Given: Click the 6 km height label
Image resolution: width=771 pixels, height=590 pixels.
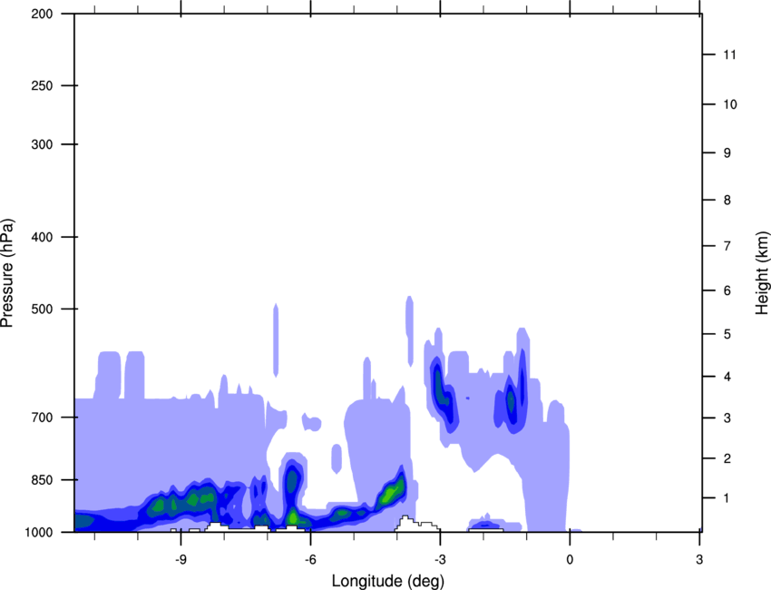Looking at the screenshot, I should tap(727, 290).
